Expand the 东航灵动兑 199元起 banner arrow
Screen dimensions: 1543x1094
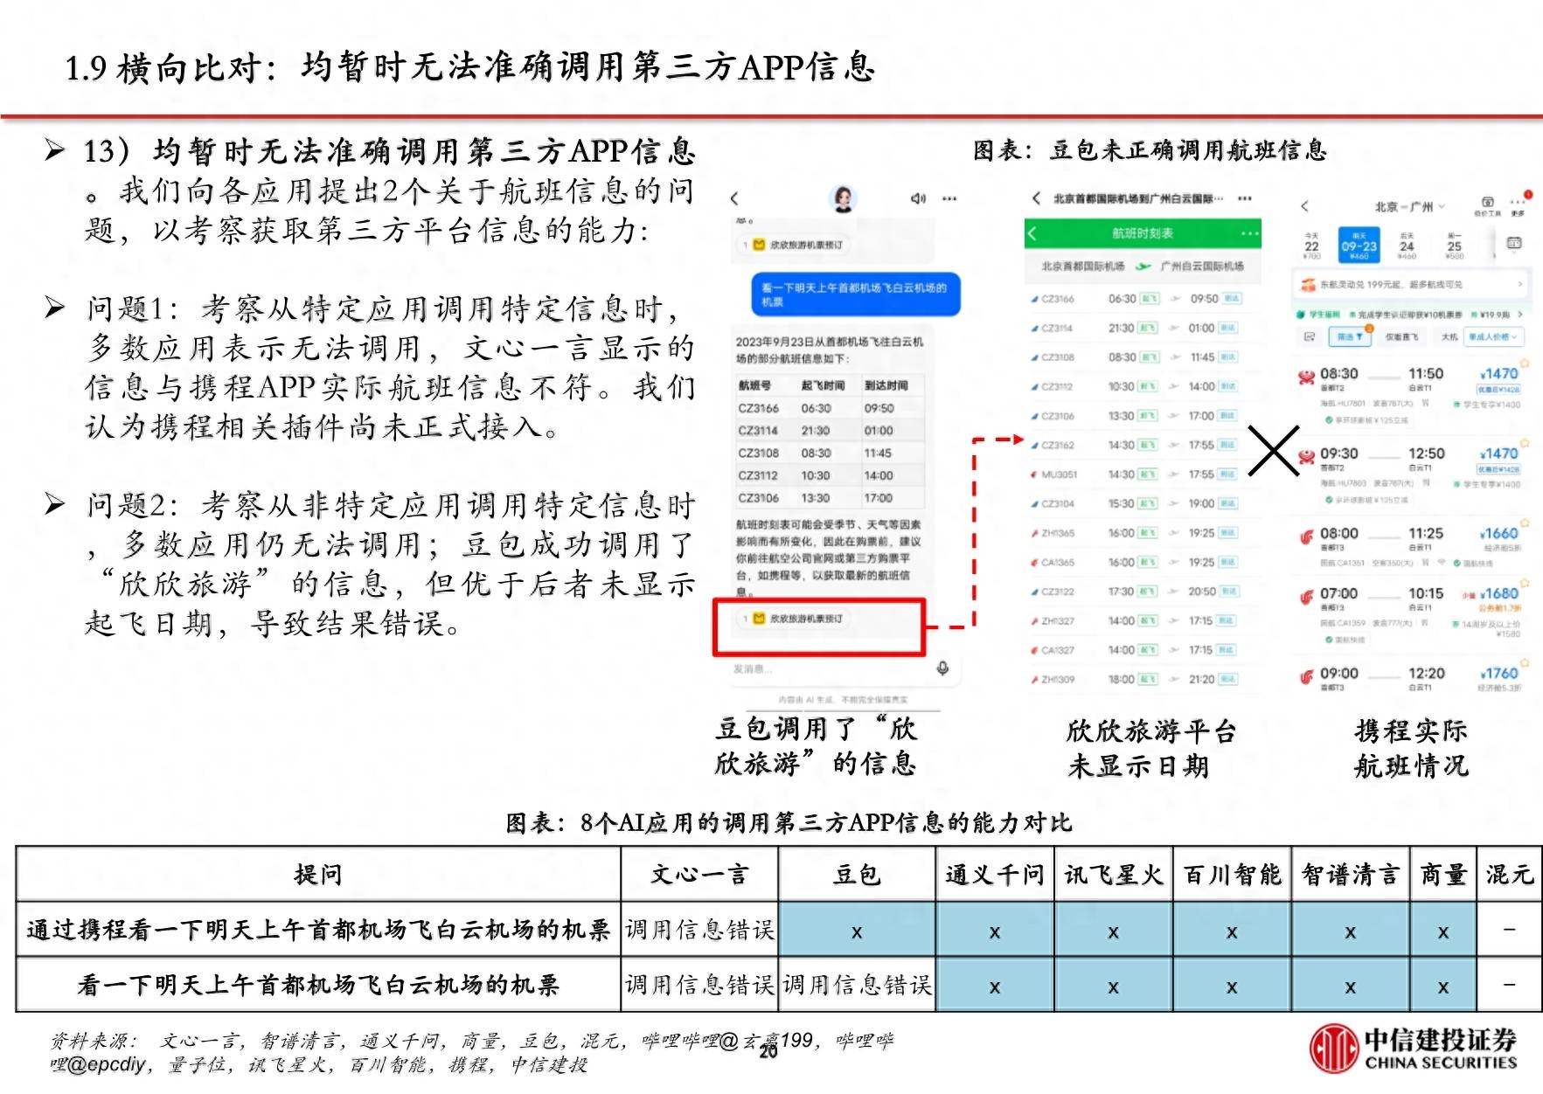pyautogui.click(x=1520, y=284)
